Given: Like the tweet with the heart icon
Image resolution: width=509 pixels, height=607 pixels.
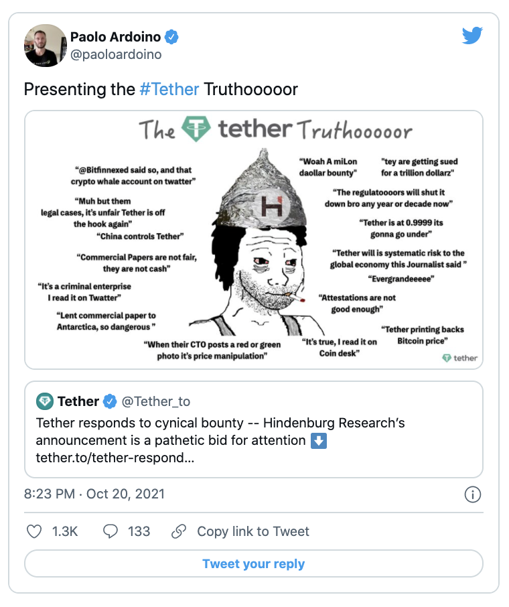Looking at the screenshot, I should point(34,531).
